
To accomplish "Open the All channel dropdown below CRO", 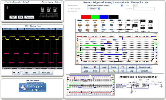I will [x=16, y=73].
